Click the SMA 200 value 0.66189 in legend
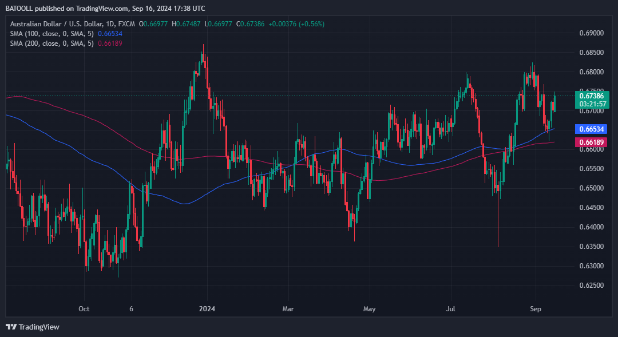 110,43
